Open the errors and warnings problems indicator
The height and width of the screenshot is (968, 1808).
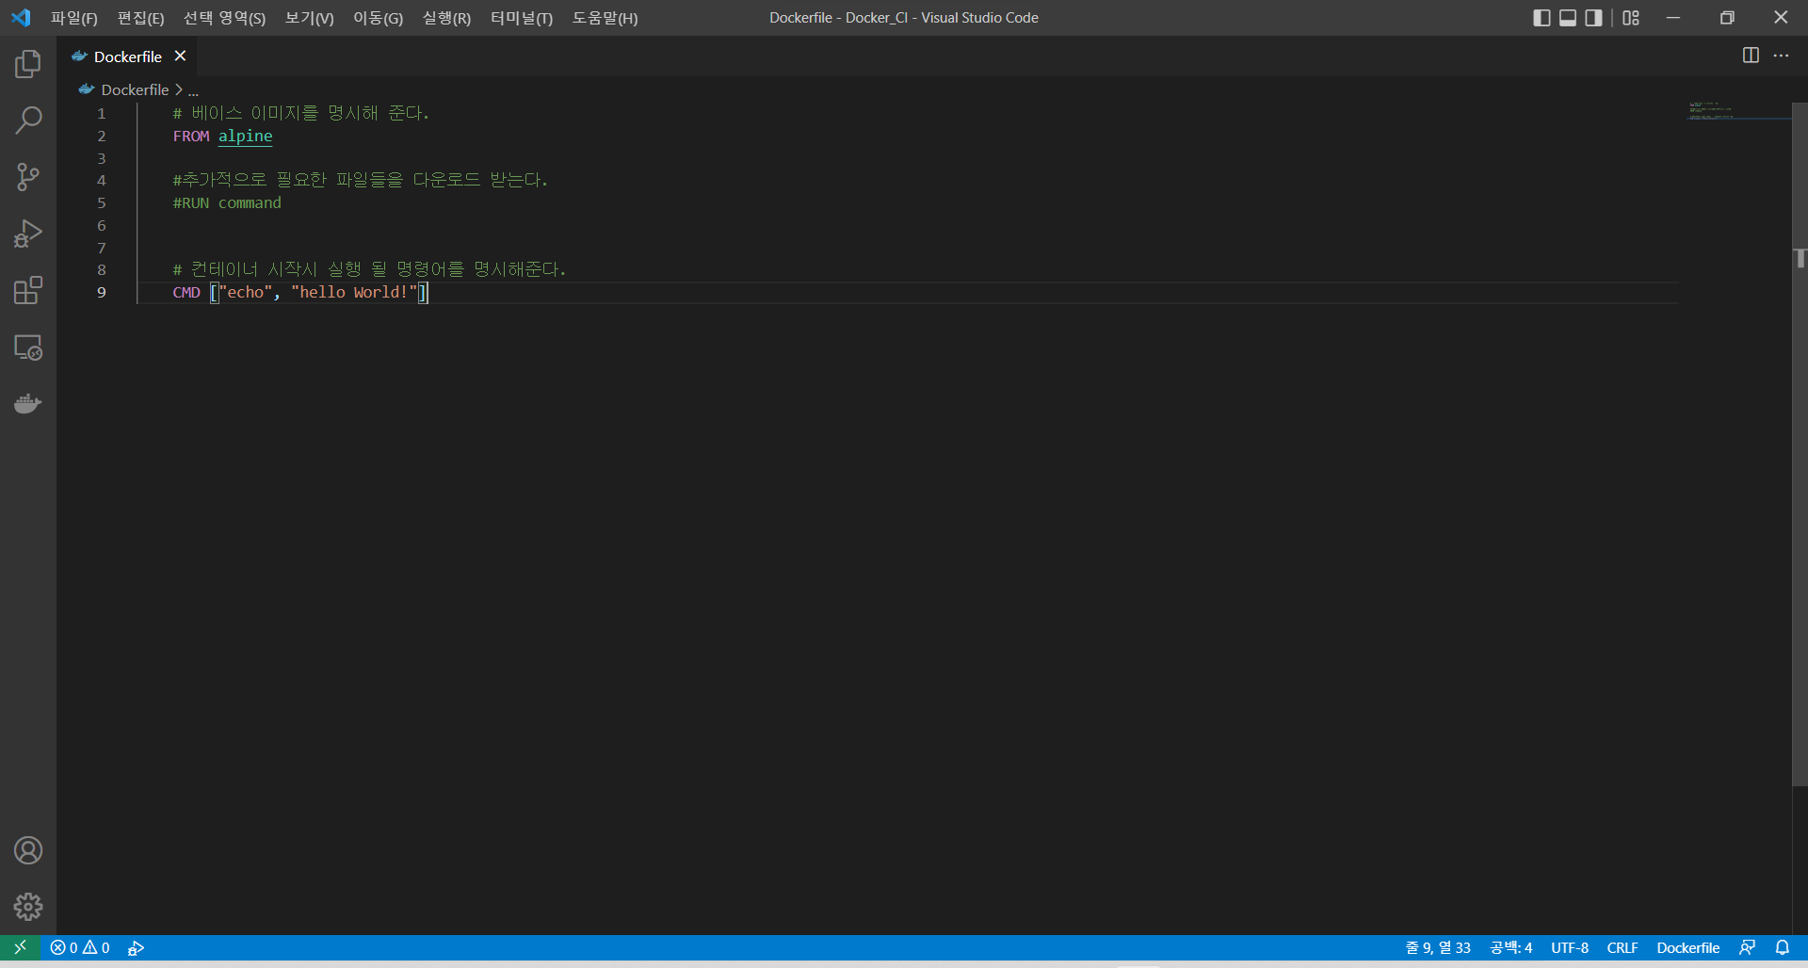click(80, 947)
